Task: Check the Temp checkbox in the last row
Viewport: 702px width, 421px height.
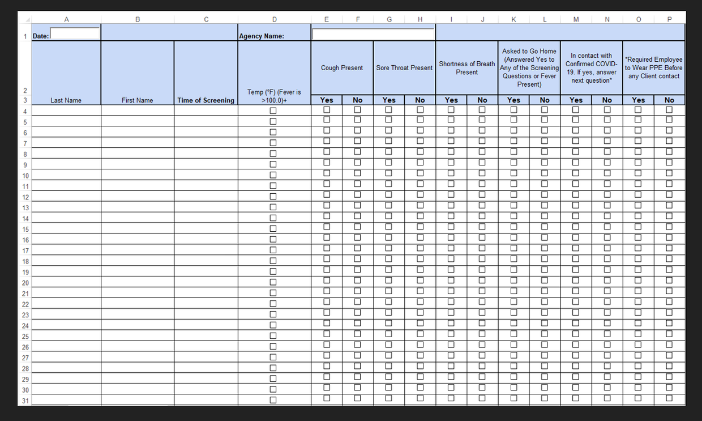Action: (273, 399)
